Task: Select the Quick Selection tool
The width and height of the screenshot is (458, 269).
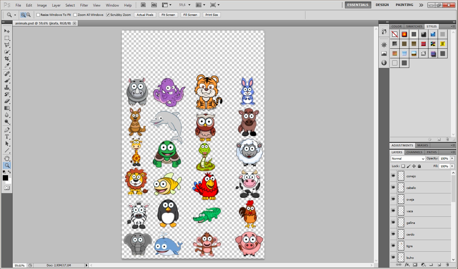Action: click(7, 52)
